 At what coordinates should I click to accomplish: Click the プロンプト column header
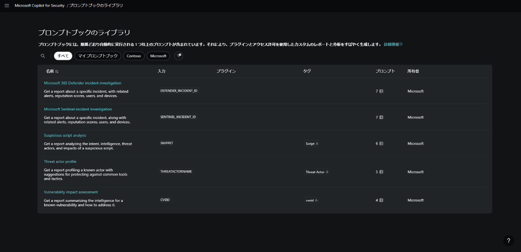(385, 71)
